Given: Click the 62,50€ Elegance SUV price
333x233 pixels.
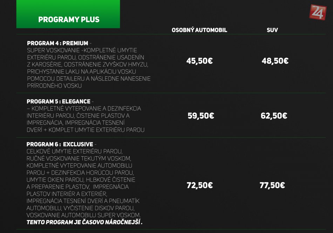Looking at the screenshot, I should [274, 116].
